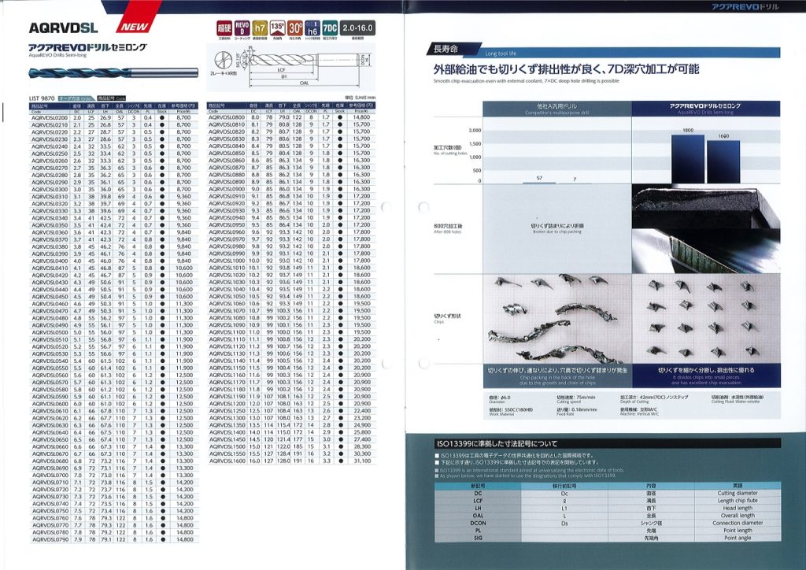Click the stock dot in AQRVDSL0200 row
The width and height of the screenshot is (806, 570).
(162, 118)
